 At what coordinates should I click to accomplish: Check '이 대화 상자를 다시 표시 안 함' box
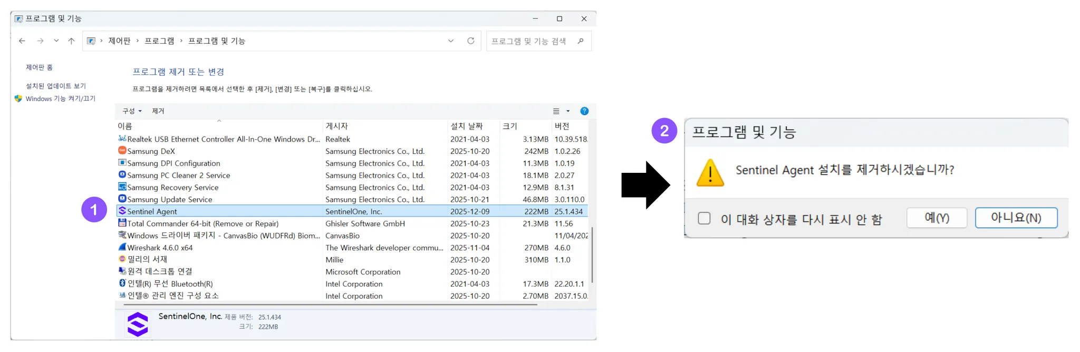[704, 218]
